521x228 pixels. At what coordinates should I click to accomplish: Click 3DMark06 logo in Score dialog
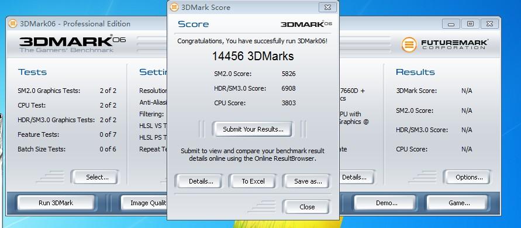[306, 24]
